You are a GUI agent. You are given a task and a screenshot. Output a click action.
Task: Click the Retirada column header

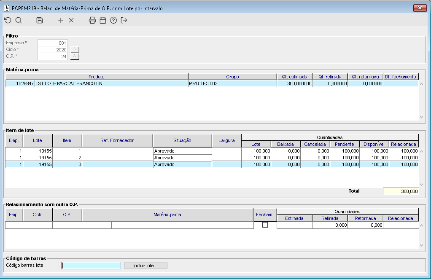coord(330,218)
